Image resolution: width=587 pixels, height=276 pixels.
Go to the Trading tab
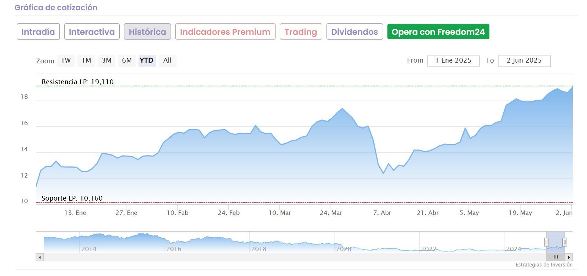[x=301, y=32]
